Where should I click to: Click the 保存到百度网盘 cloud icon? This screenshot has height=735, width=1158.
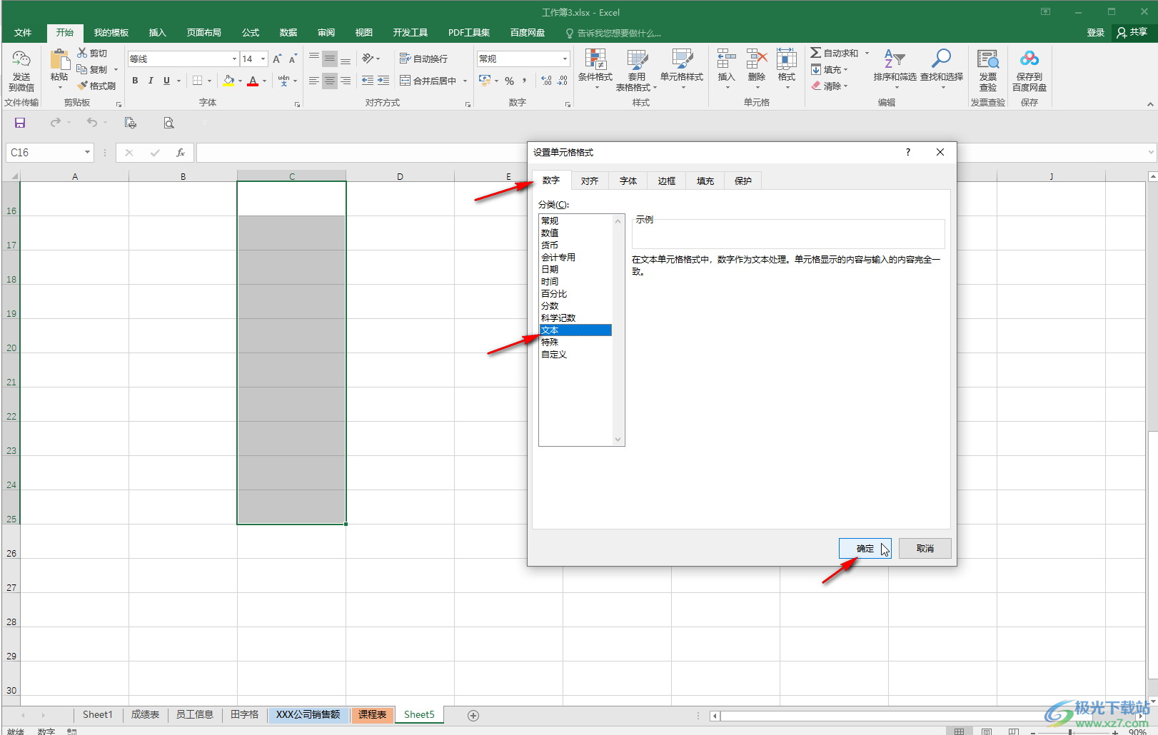click(x=1029, y=59)
